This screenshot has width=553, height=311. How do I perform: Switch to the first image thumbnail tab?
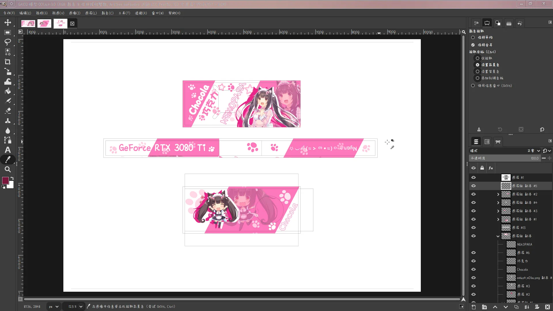tap(28, 24)
